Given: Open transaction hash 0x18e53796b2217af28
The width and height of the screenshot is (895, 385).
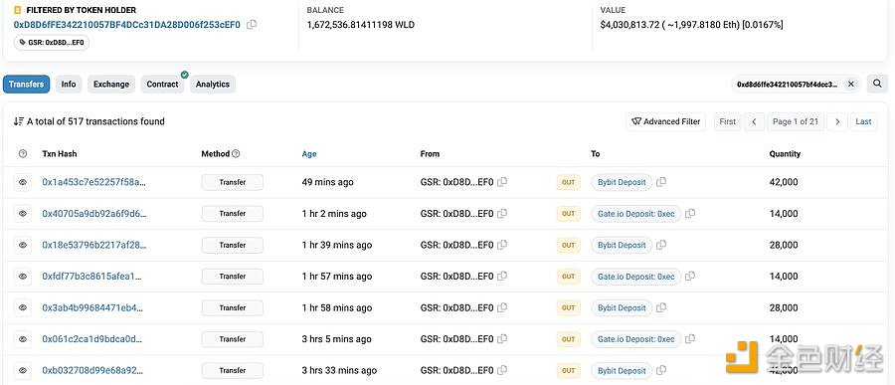Looking at the screenshot, I should pos(94,245).
